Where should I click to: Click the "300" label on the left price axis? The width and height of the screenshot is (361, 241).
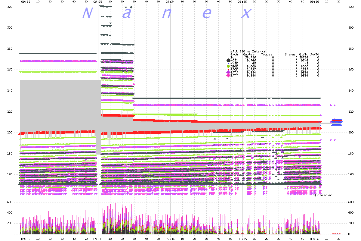click(x=9, y=28)
